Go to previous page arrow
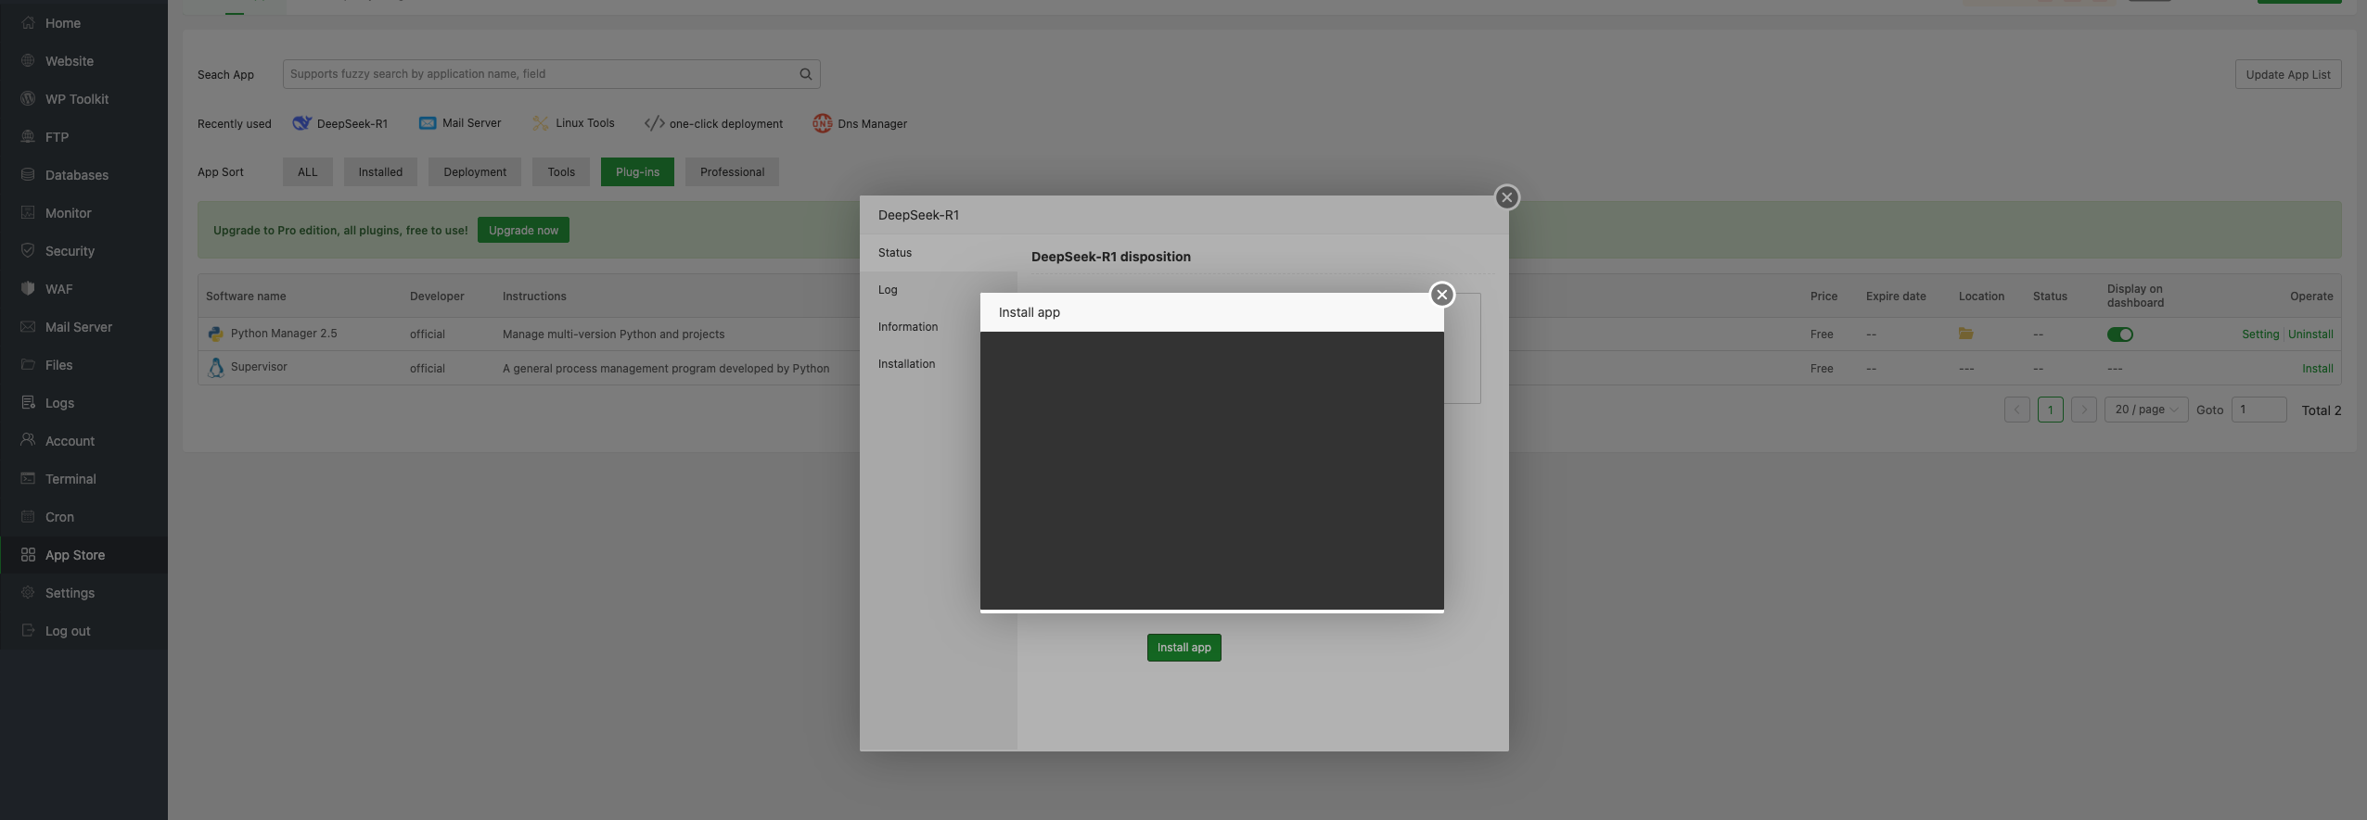Viewport: 2367px width, 820px height. pyautogui.click(x=2016, y=410)
